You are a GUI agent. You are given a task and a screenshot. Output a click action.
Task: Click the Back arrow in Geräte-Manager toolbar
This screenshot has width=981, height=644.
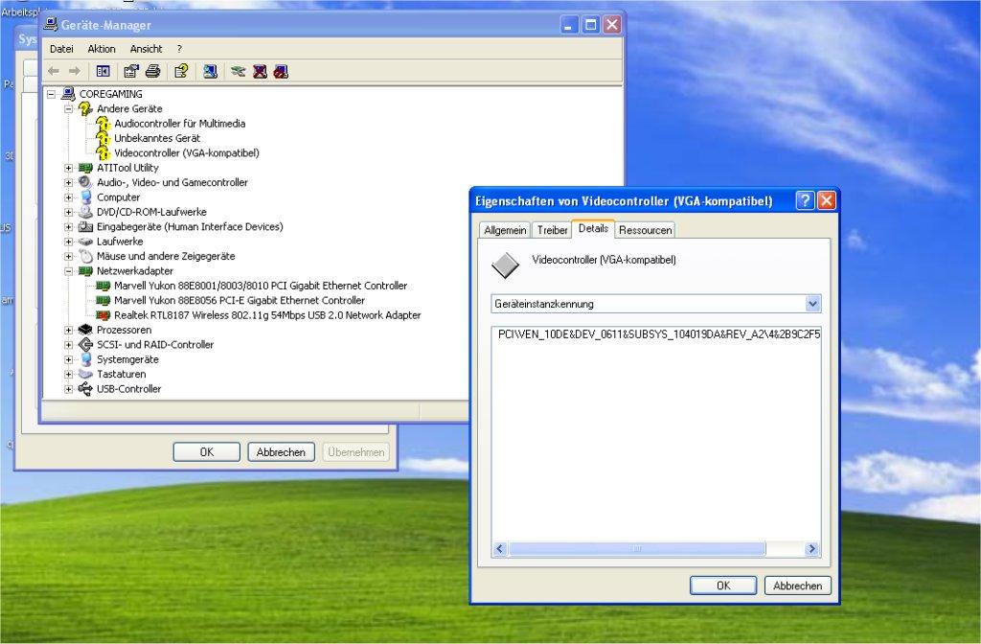tap(54, 71)
